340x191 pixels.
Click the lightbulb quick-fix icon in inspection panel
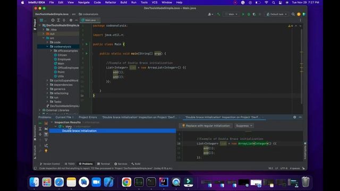coord(46,151)
